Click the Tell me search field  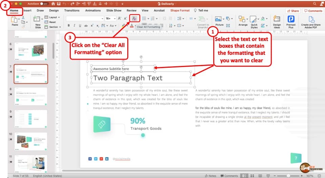201,10
